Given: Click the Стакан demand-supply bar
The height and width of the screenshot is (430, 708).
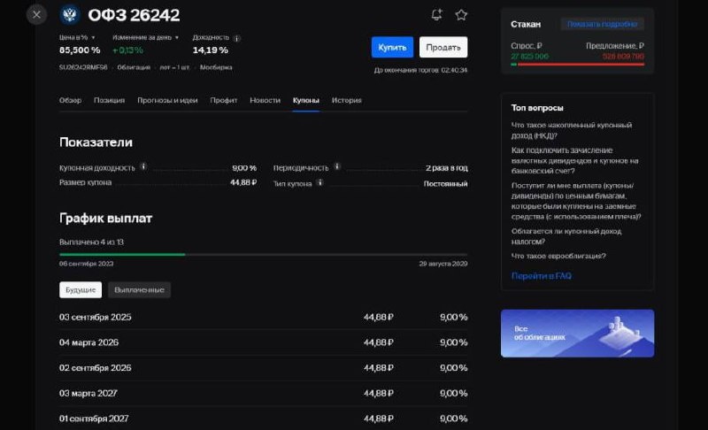Looking at the screenshot, I should click(x=578, y=65).
